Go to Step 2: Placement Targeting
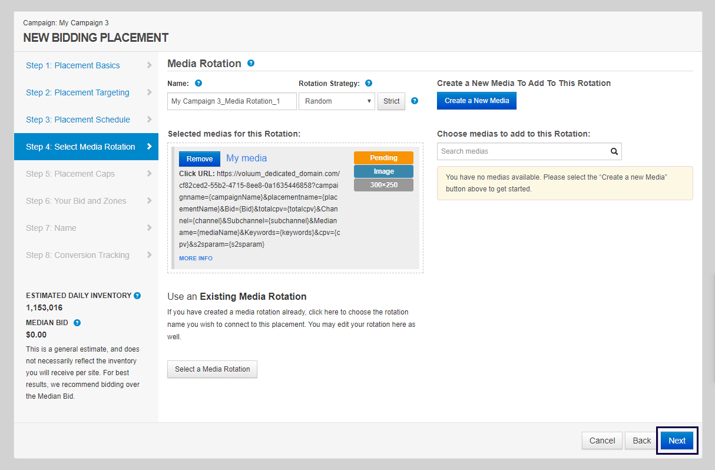Screen dimensions: 715x470 point(78,92)
